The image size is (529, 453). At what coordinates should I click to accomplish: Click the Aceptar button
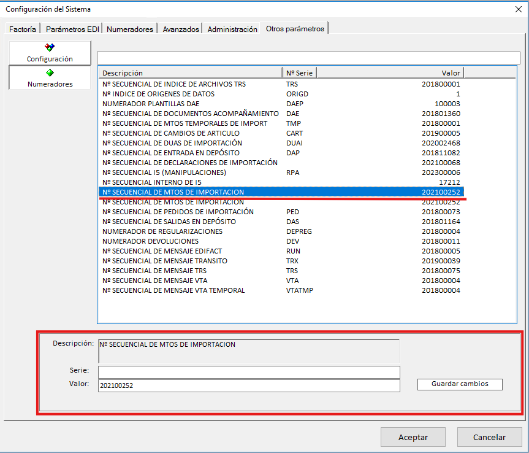[x=413, y=437]
